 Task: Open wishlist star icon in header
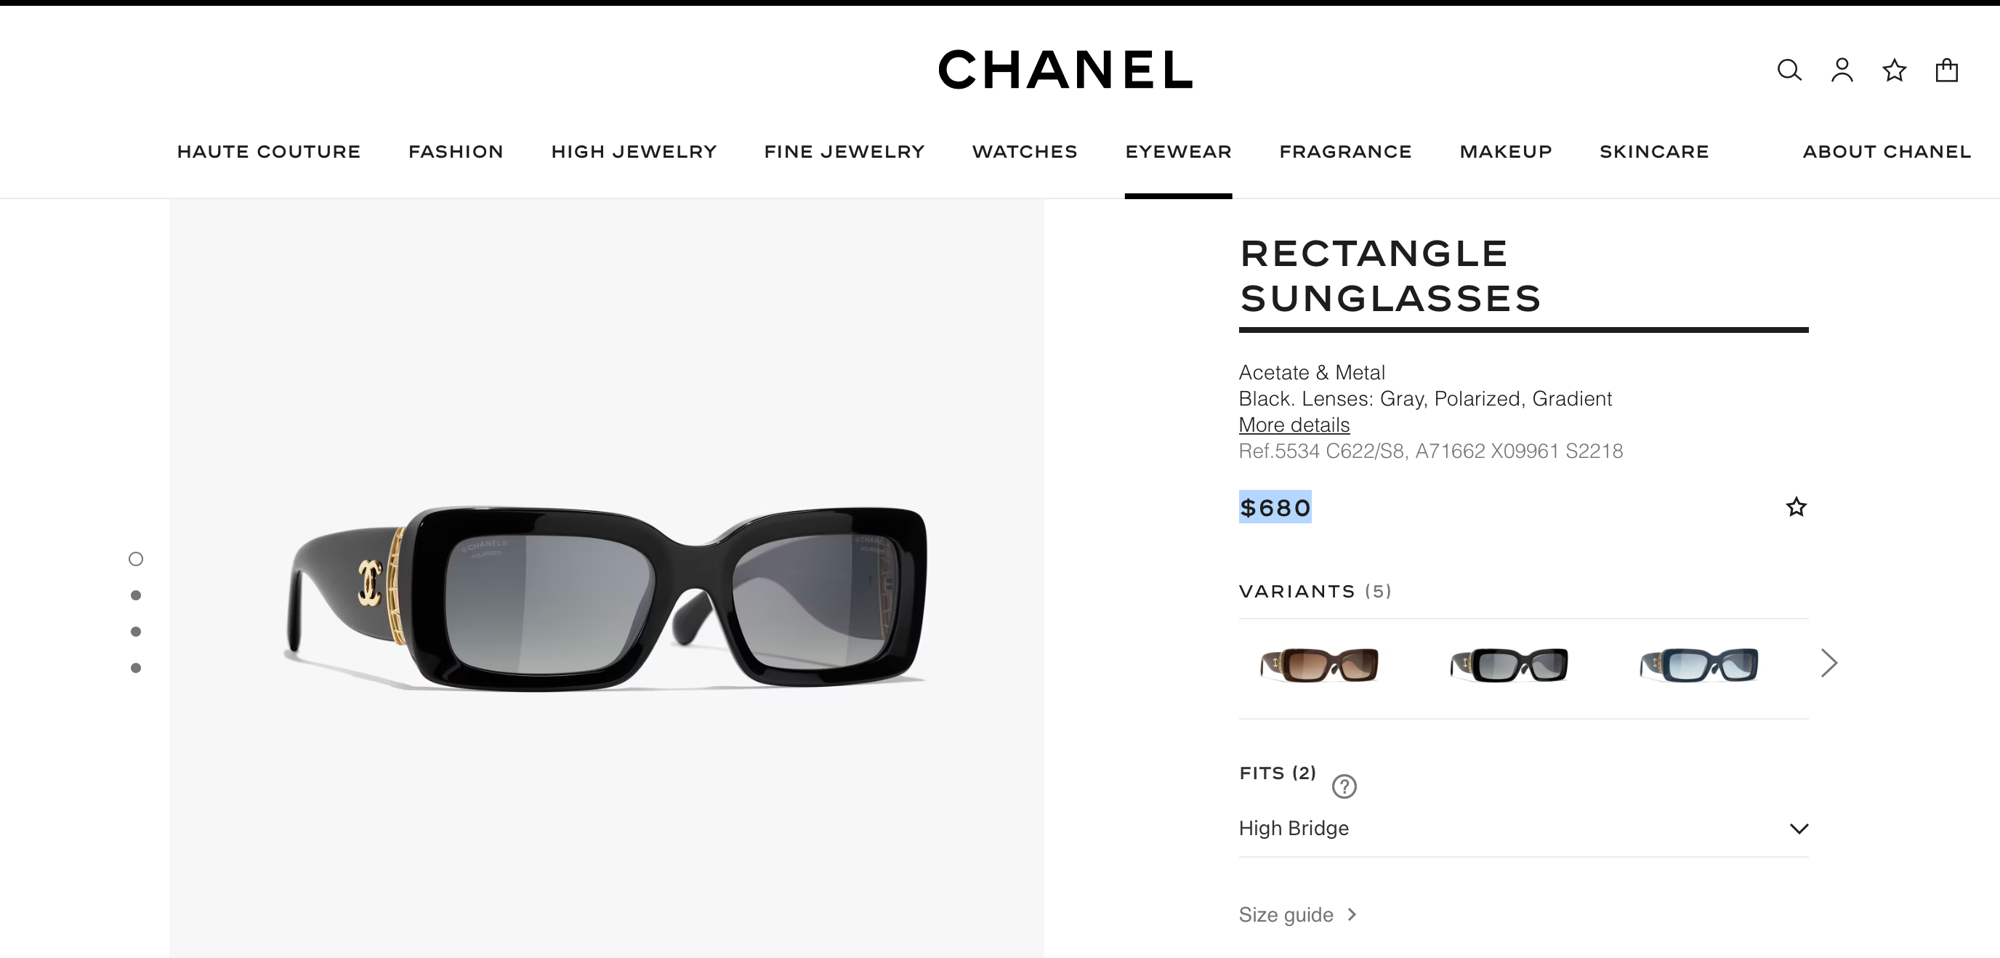click(1895, 71)
